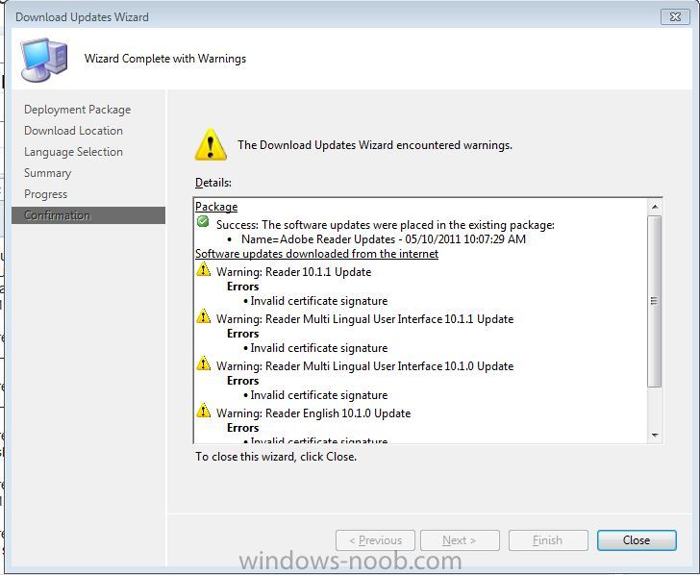
Task: Select the Deployment Package step
Action: click(x=77, y=110)
